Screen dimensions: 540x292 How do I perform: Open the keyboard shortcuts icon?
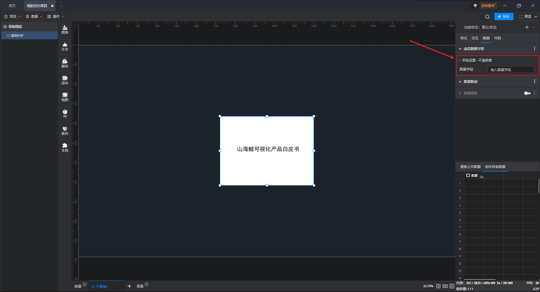(445, 286)
